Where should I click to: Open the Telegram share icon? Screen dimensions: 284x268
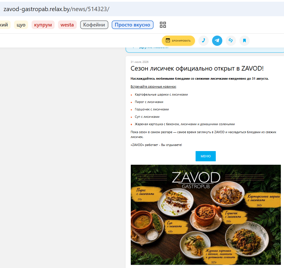pyautogui.click(x=217, y=41)
